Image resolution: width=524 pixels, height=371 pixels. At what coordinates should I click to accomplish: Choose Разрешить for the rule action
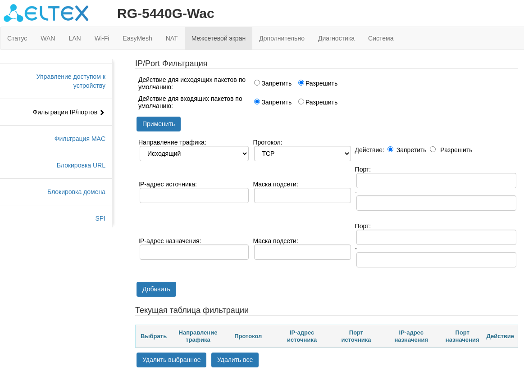[x=433, y=149]
